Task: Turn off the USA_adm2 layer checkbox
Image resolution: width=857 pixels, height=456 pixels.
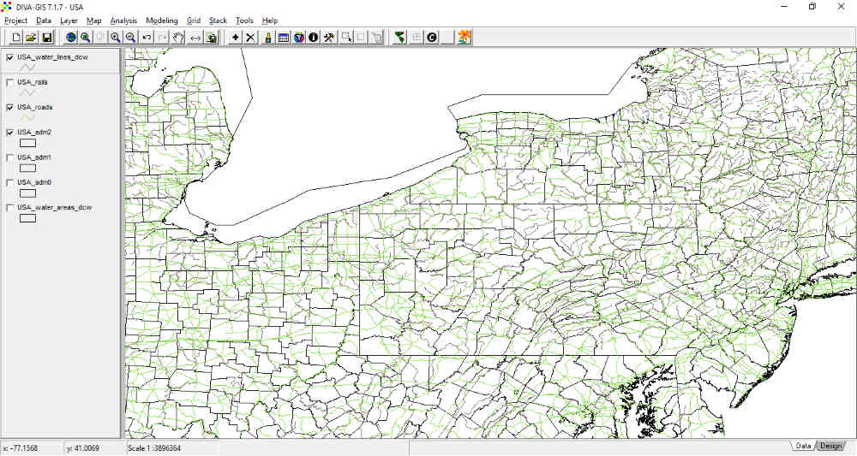Action: [9, 133]
